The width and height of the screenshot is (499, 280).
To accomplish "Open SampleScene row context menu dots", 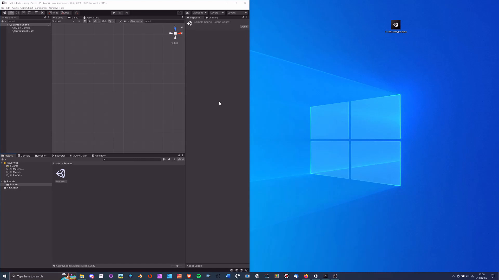I will click(49, 25).
